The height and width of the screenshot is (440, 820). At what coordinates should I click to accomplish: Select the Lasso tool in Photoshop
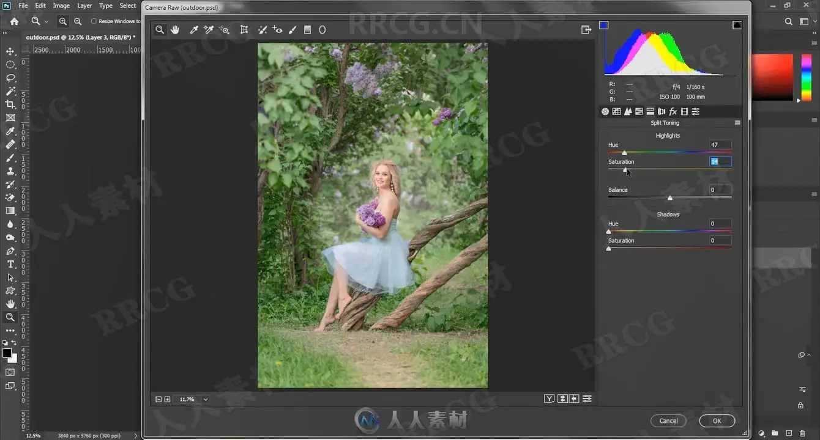pyautogui.click(x=10, y=78)
